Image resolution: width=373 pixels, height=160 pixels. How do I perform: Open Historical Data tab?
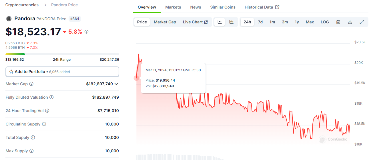(262, 7)
